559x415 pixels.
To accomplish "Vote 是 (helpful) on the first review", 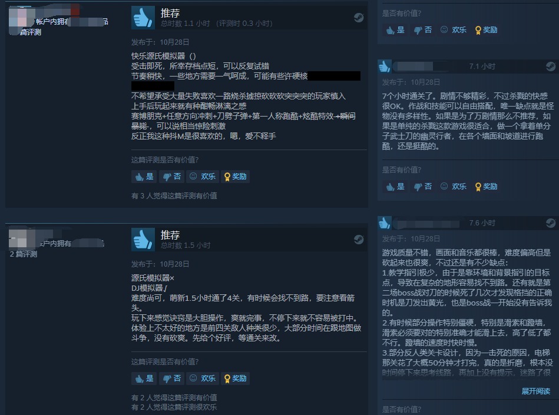I will [x=144, y=177].
